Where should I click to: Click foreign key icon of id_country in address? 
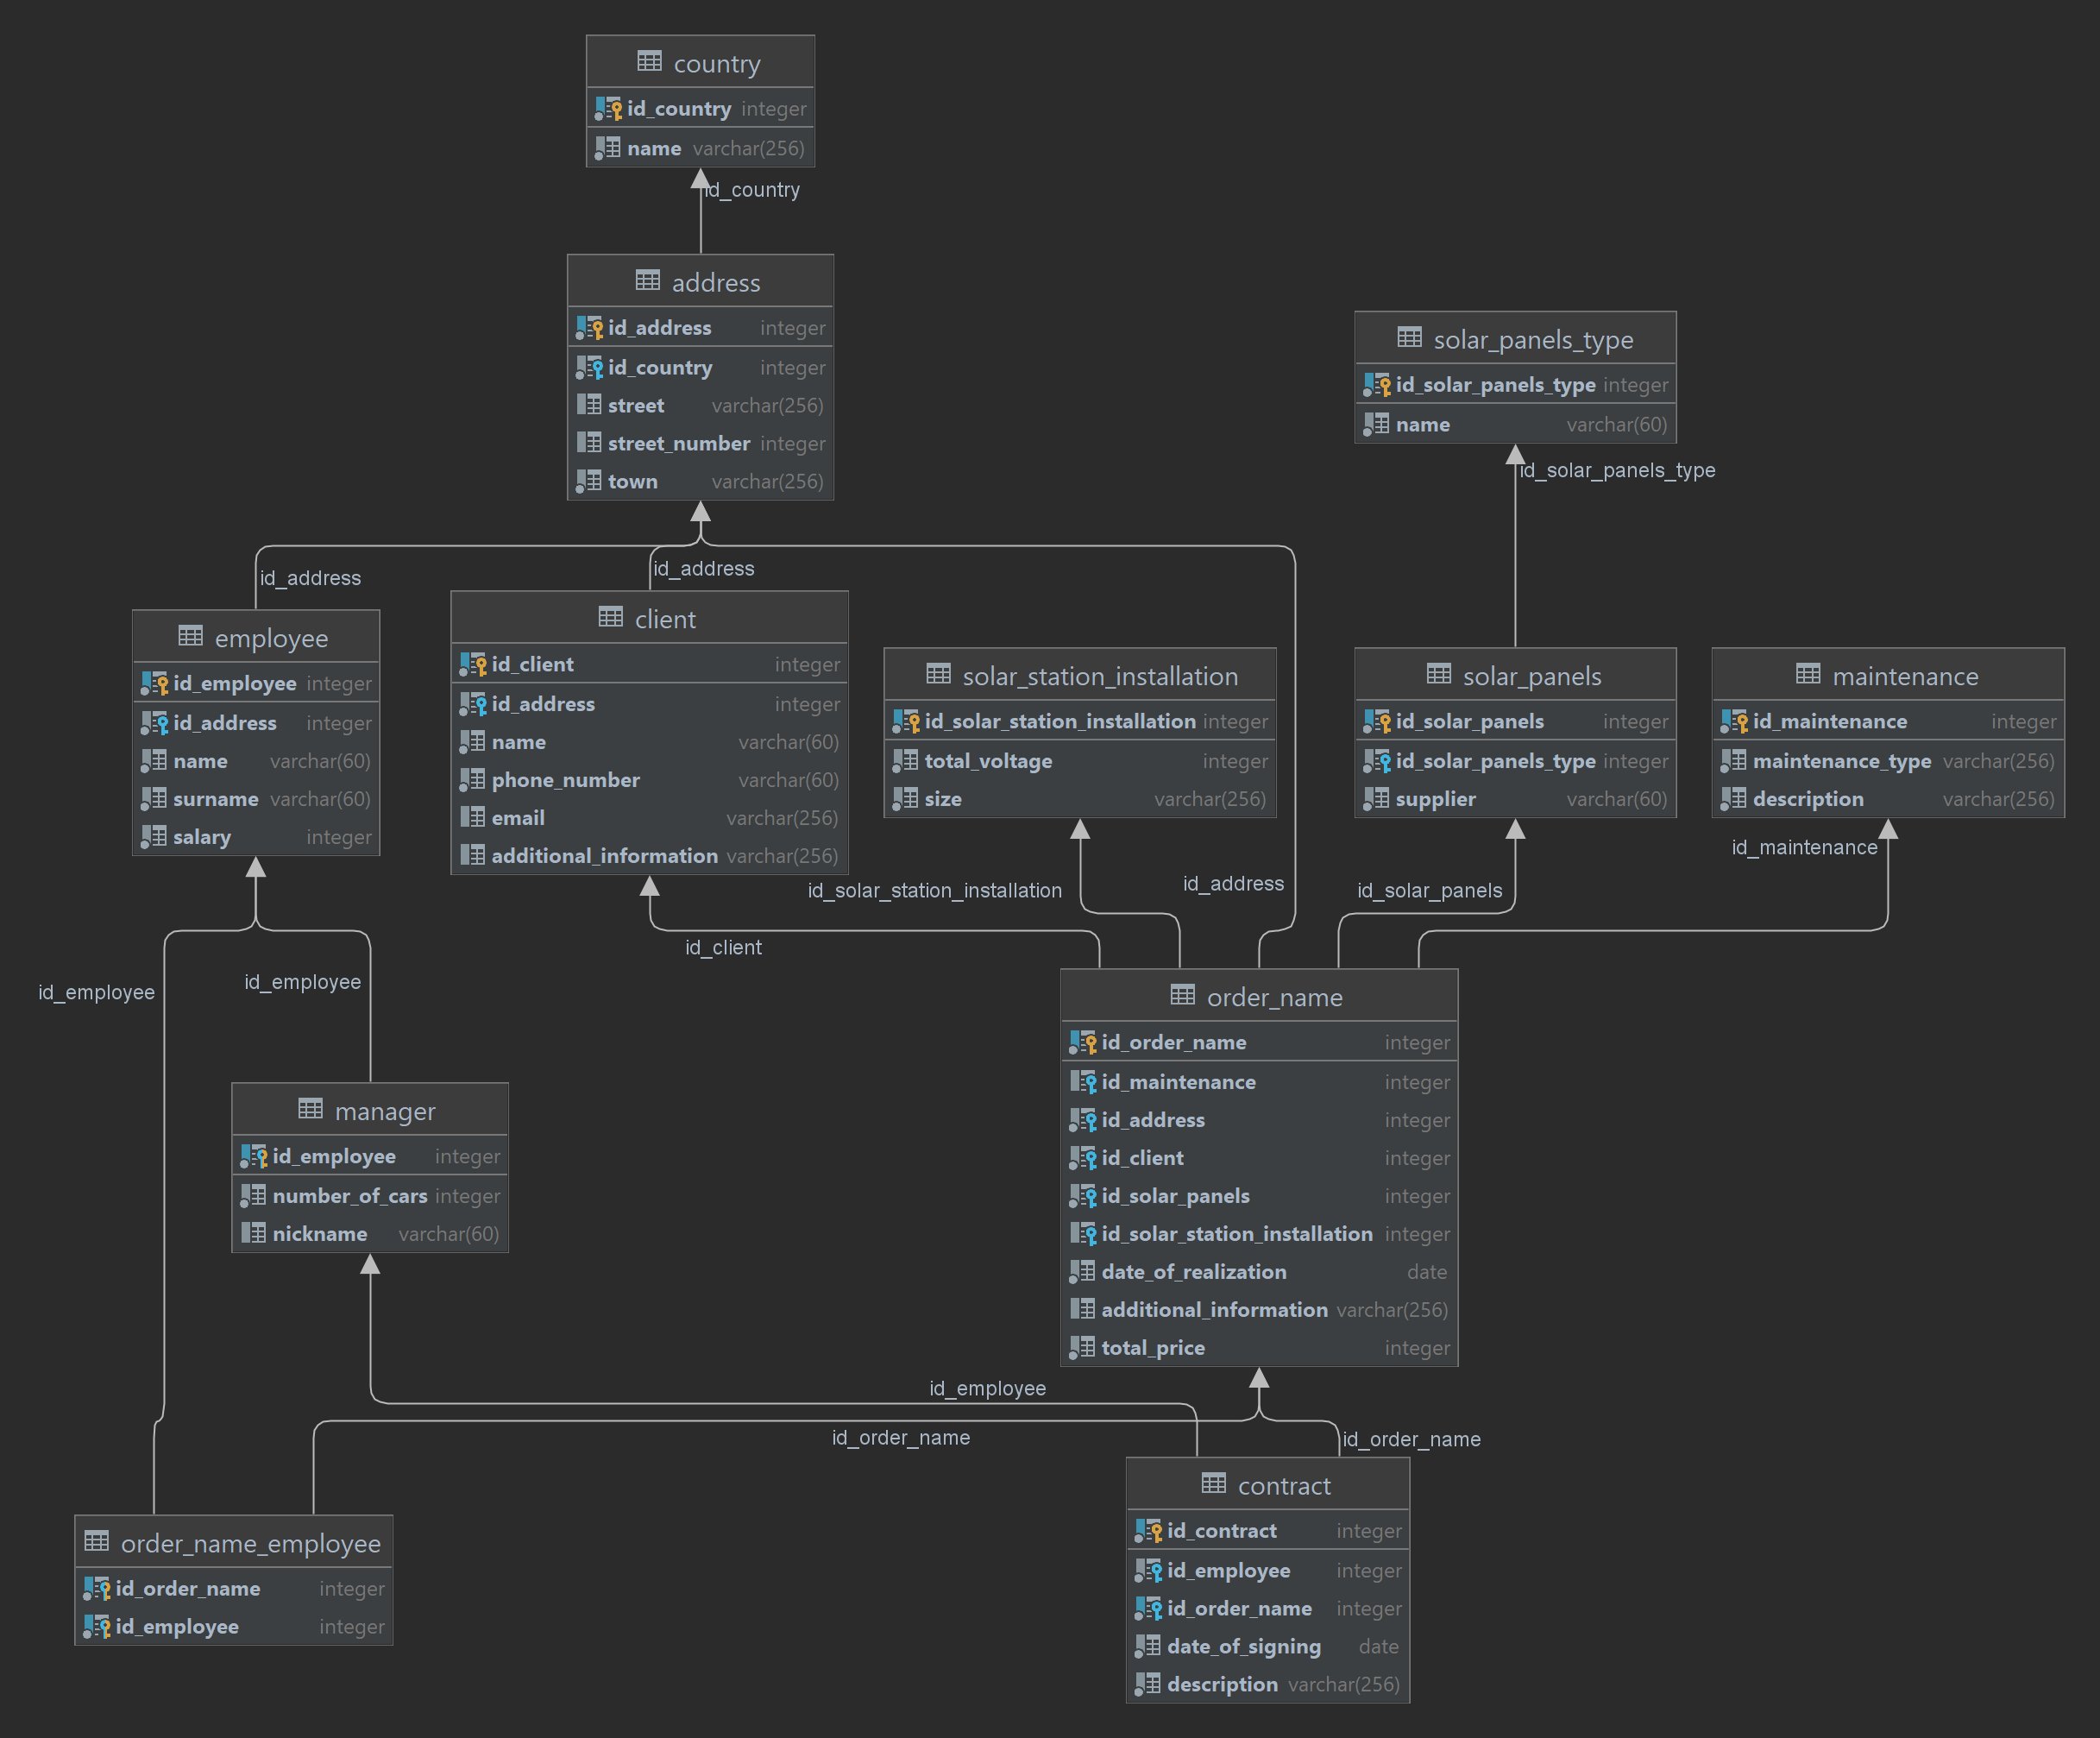coord(589,367)
